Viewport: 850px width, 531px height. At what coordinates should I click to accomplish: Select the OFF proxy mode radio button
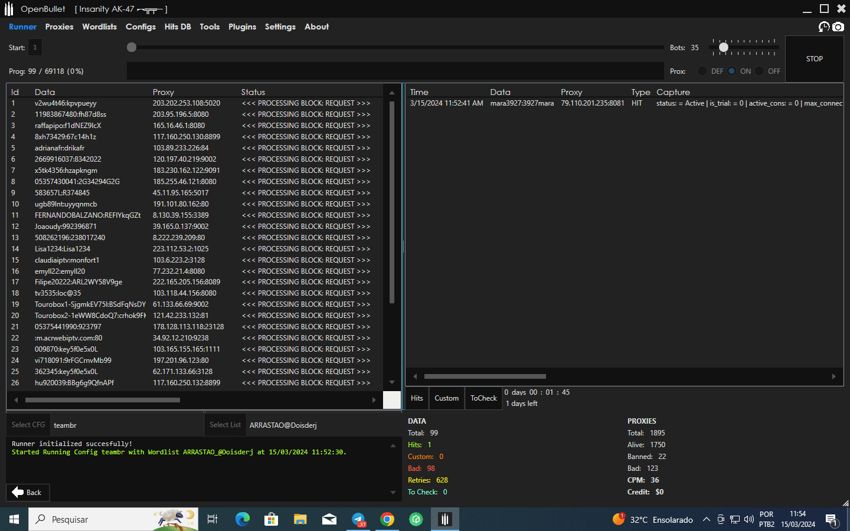pyautogui.click(x=760, y=71)
